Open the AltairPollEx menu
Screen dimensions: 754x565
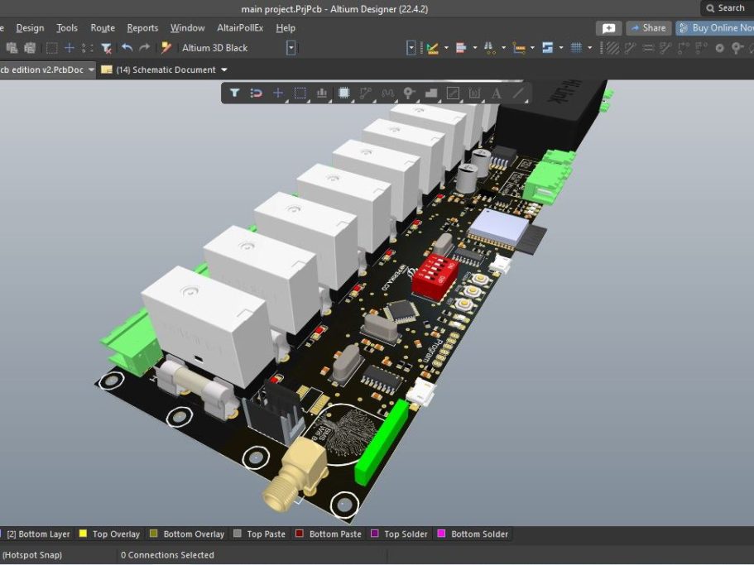[x=240, y=28]
